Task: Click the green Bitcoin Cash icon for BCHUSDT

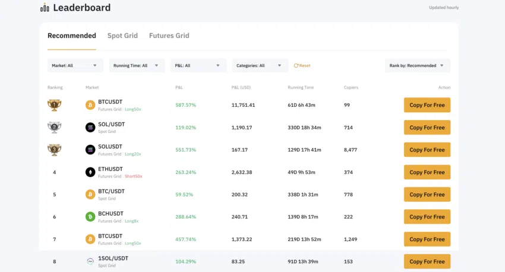Action: [x=90, y=217]
